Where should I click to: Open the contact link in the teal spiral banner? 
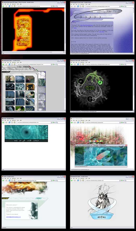36,141
